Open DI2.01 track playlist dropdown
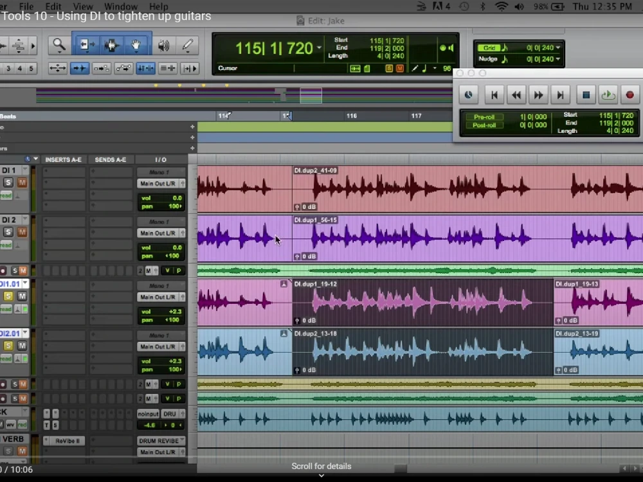Screen dimensions: 643x482 (x=26, y=333)
